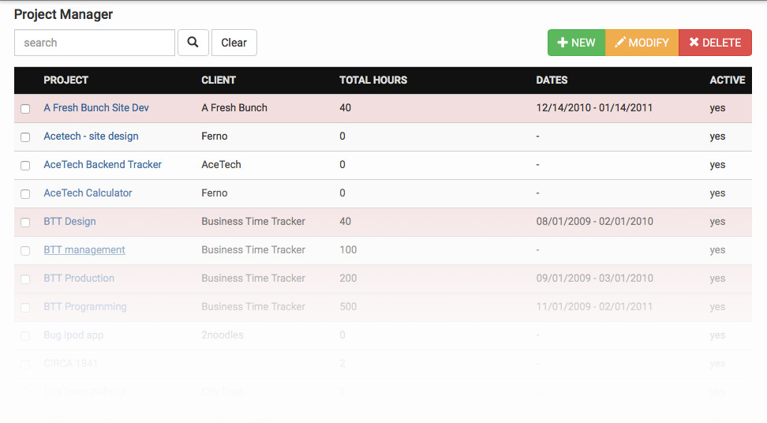
Task: Enable the AceTech Calculator row checkbox
Action: click(x=25, y=194)
